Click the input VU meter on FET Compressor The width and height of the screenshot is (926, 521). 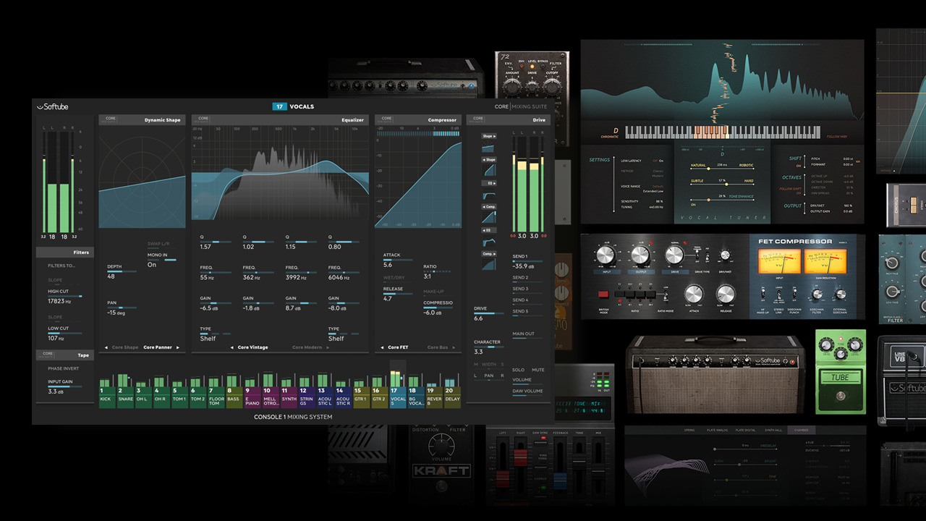click(x=778, y=261)
